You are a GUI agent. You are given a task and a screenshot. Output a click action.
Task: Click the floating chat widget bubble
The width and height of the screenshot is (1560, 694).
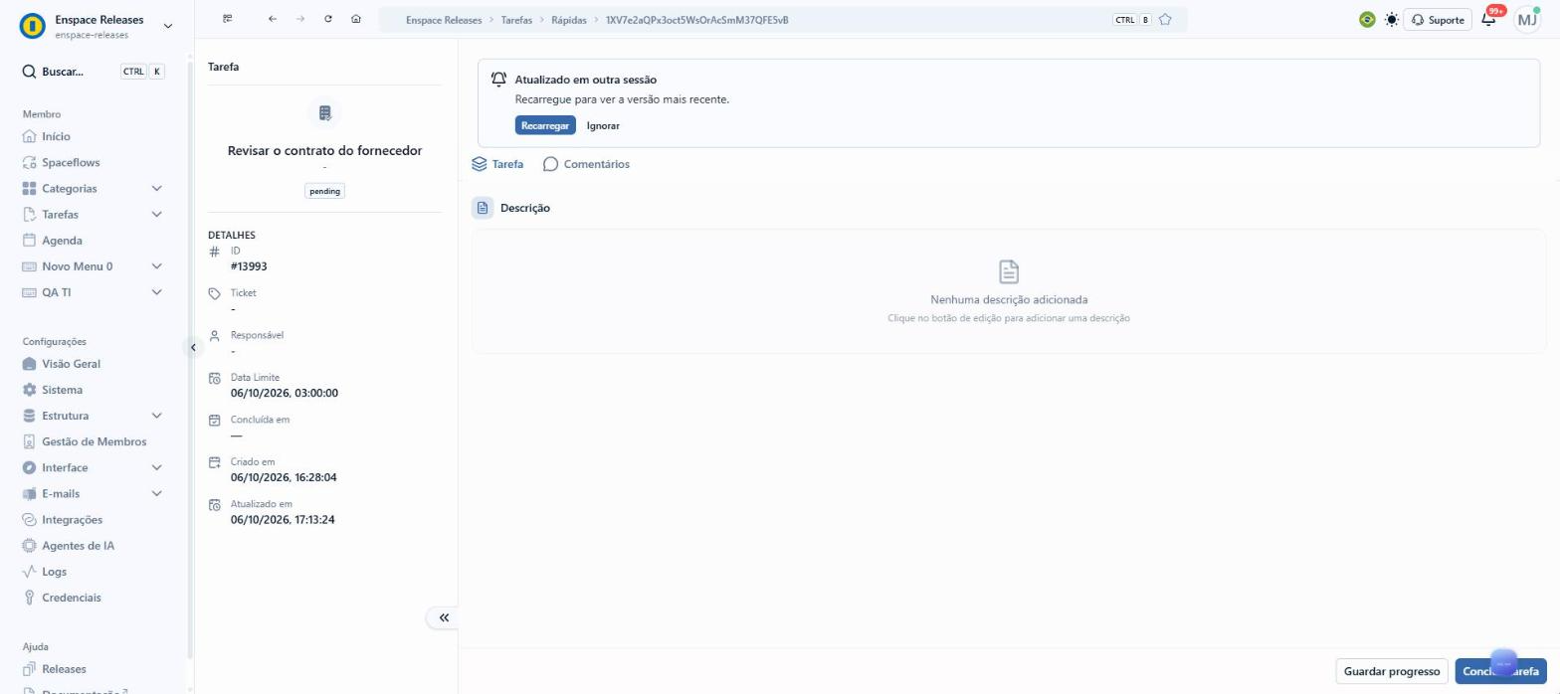coord(1503,662)
